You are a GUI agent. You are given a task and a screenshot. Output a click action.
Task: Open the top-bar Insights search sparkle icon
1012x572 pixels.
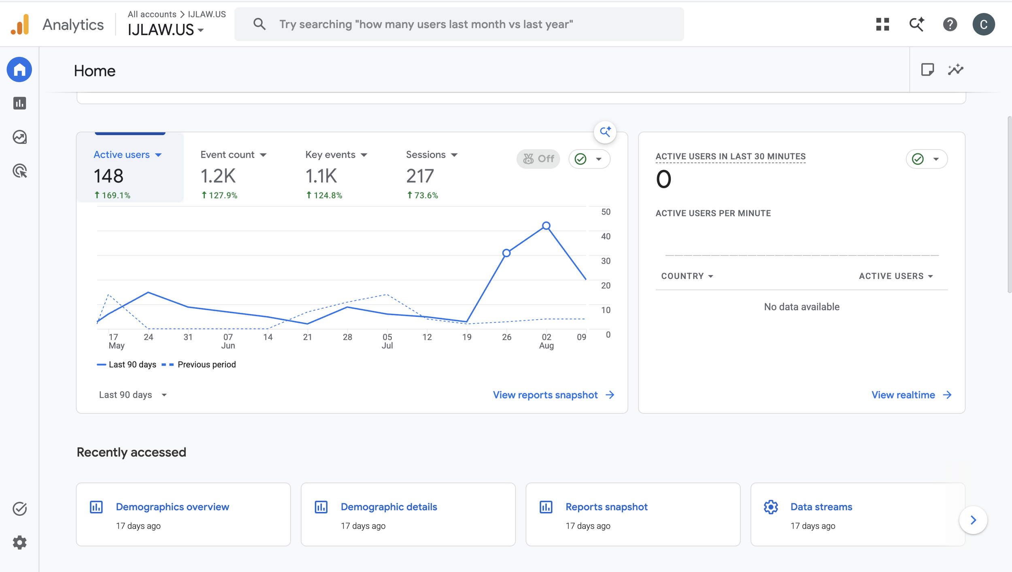coord(916,24)
